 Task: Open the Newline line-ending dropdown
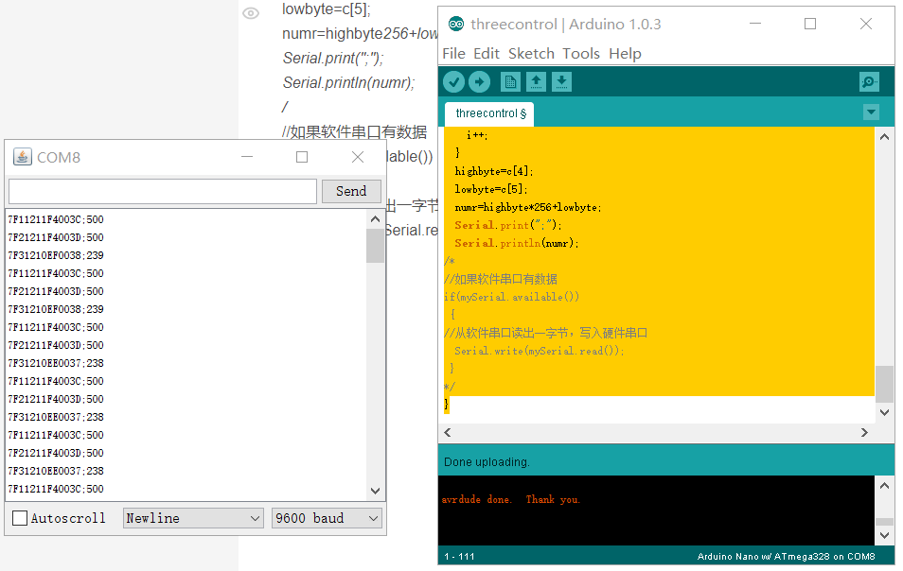193,518
